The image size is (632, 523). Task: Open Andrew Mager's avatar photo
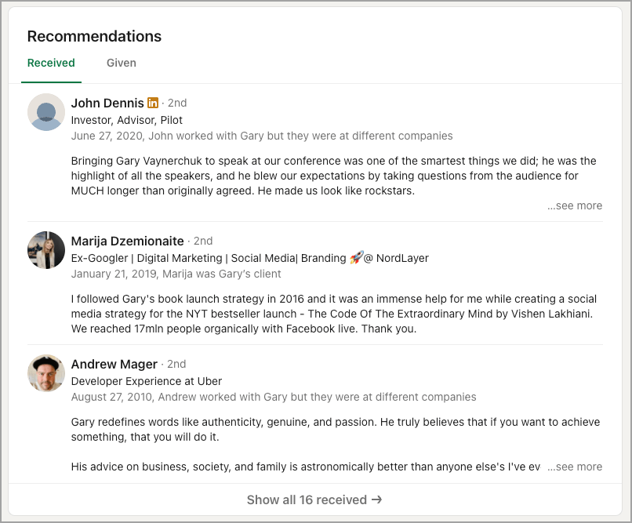point(46,373)
